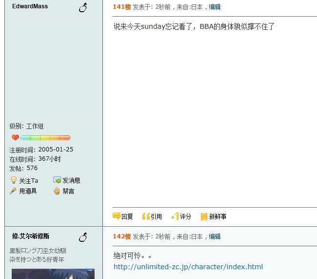
Task: Open 用道具 to use an item
Action: tap(28, 191)
